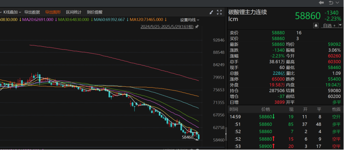Expand chart to fullscreen view
This screenshot has height=150, width=344.
click(x=219, y=12)
